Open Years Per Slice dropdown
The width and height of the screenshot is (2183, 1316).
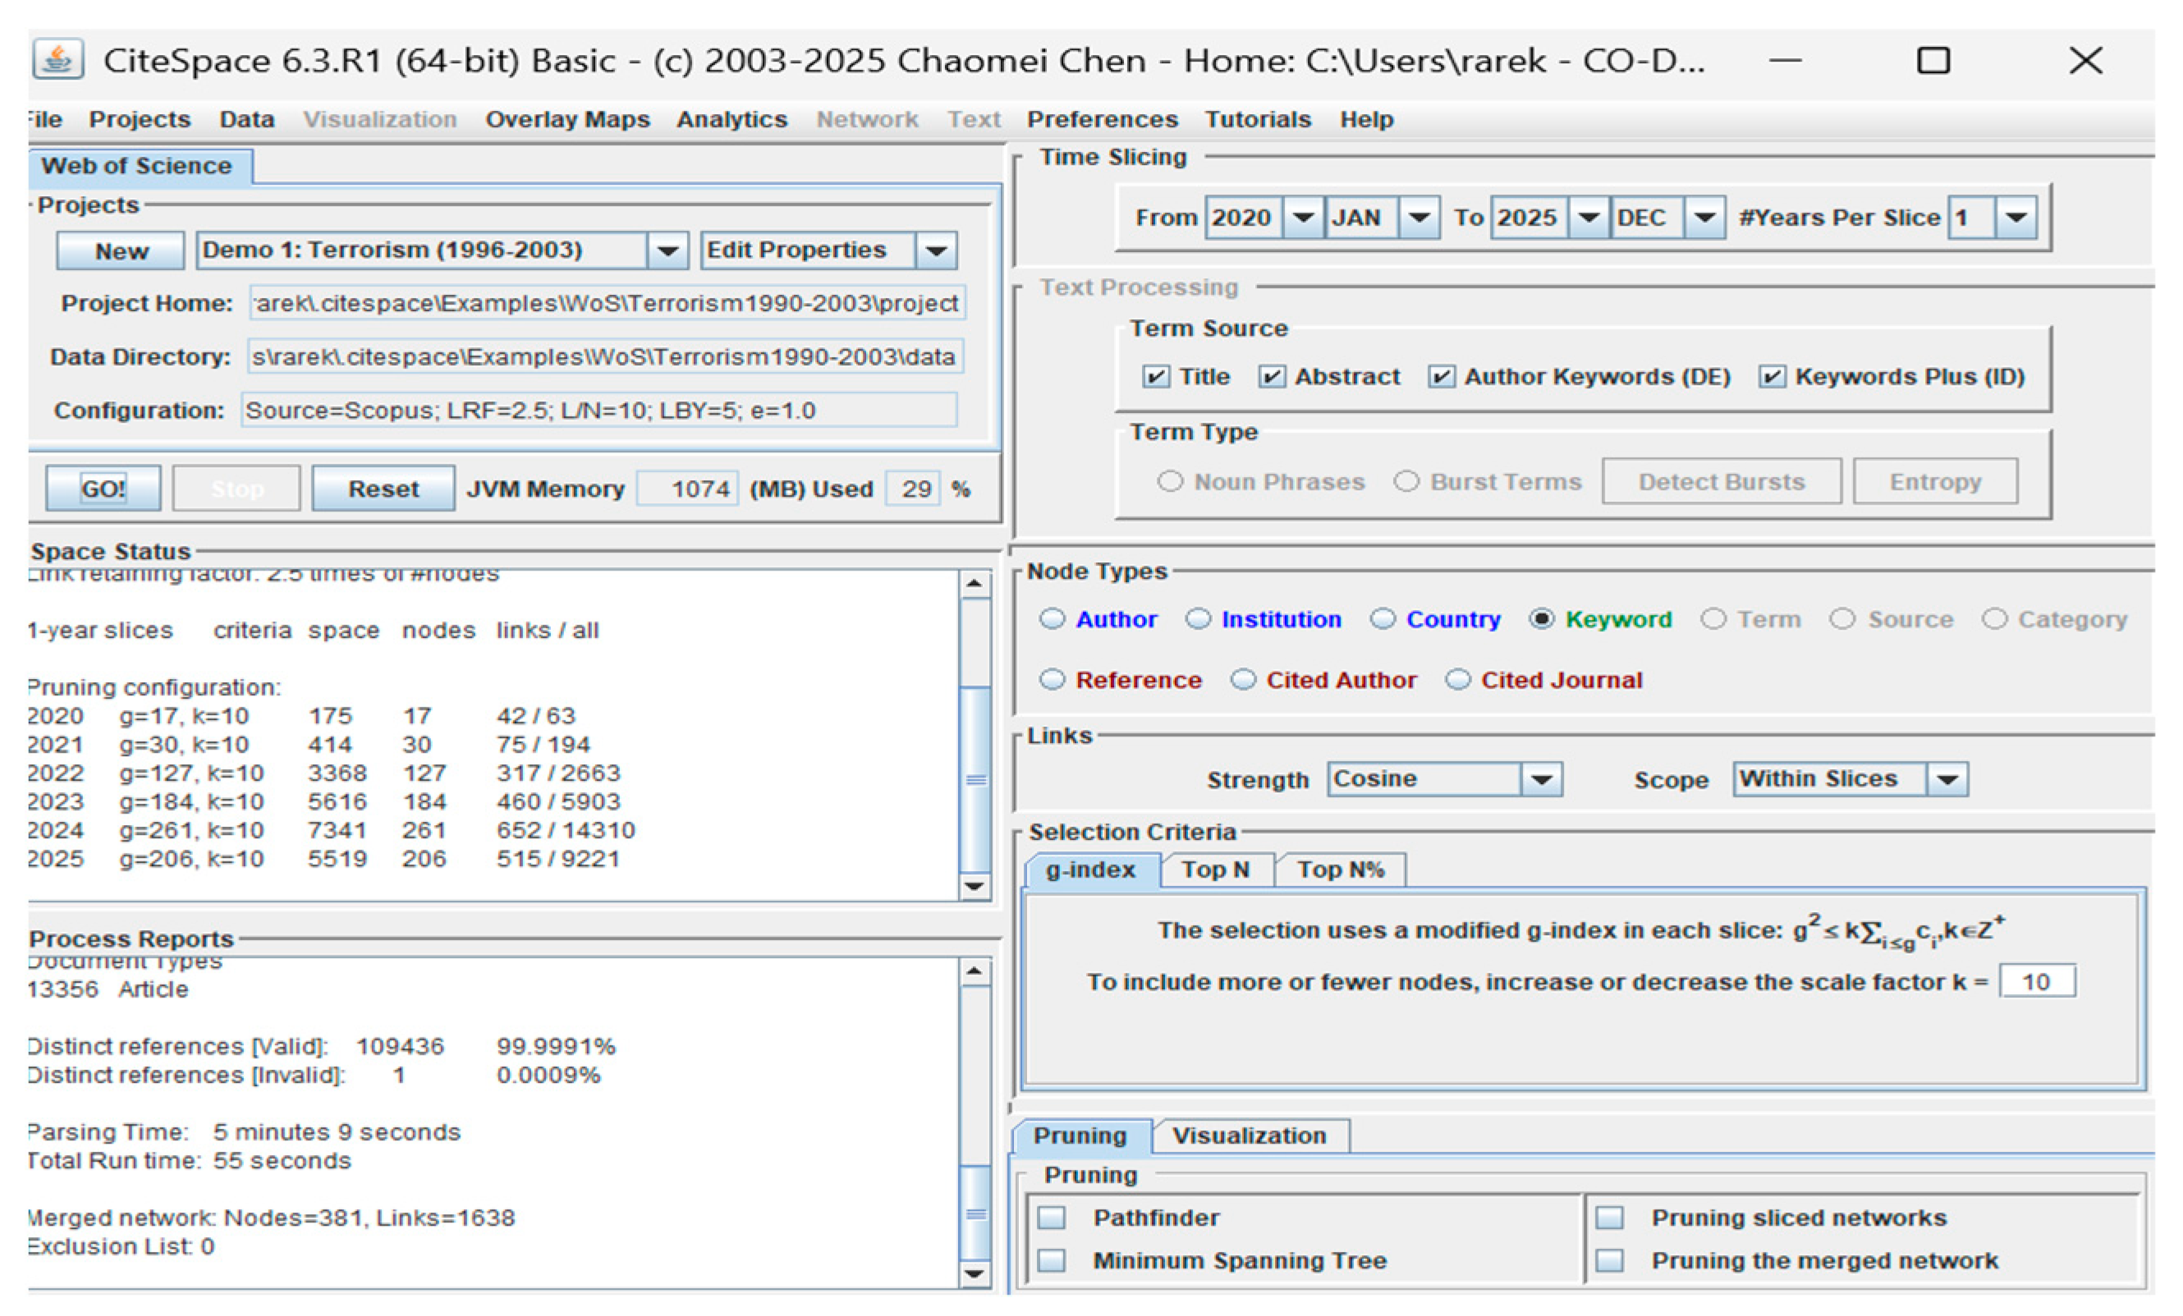point(2016,218)
